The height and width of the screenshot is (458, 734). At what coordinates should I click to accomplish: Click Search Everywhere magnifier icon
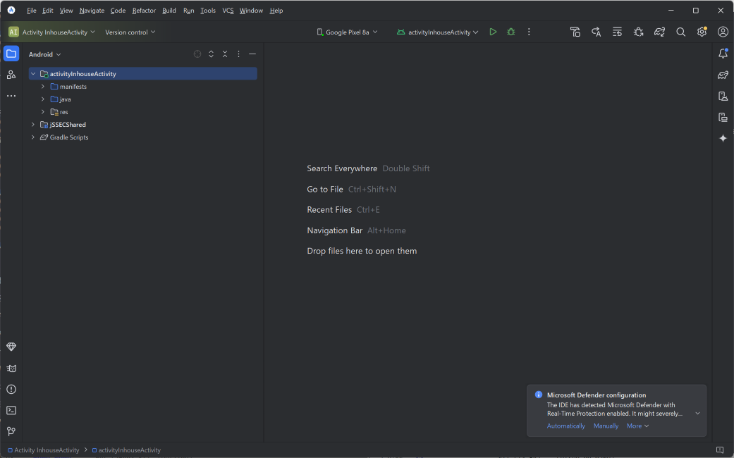click(680, 32)
